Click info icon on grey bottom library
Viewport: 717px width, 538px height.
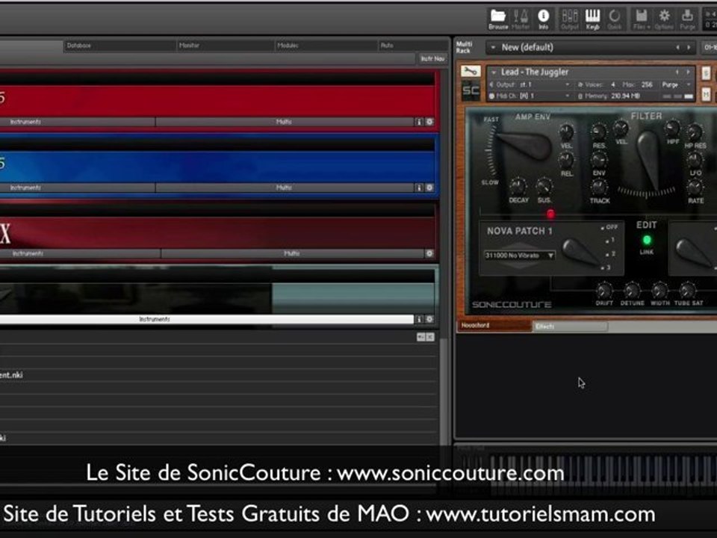419,319
